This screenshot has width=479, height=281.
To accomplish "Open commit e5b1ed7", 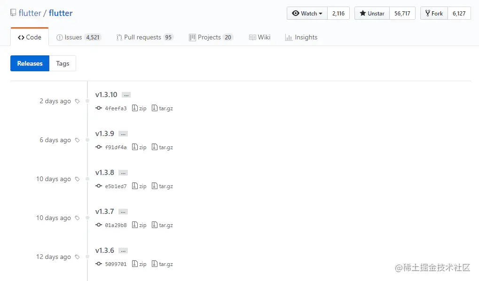I will coord(116,186).
